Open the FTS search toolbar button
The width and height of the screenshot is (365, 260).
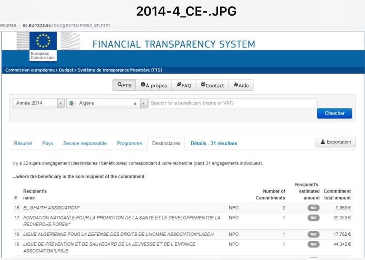pyautogui.click(x=124, y=85)
